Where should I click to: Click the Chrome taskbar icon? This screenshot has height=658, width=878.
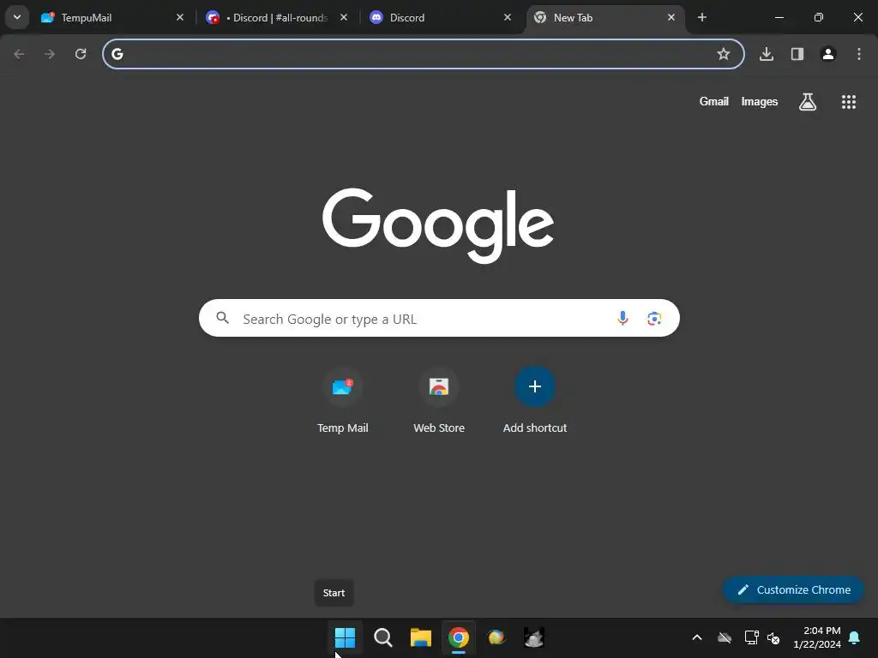459,637
